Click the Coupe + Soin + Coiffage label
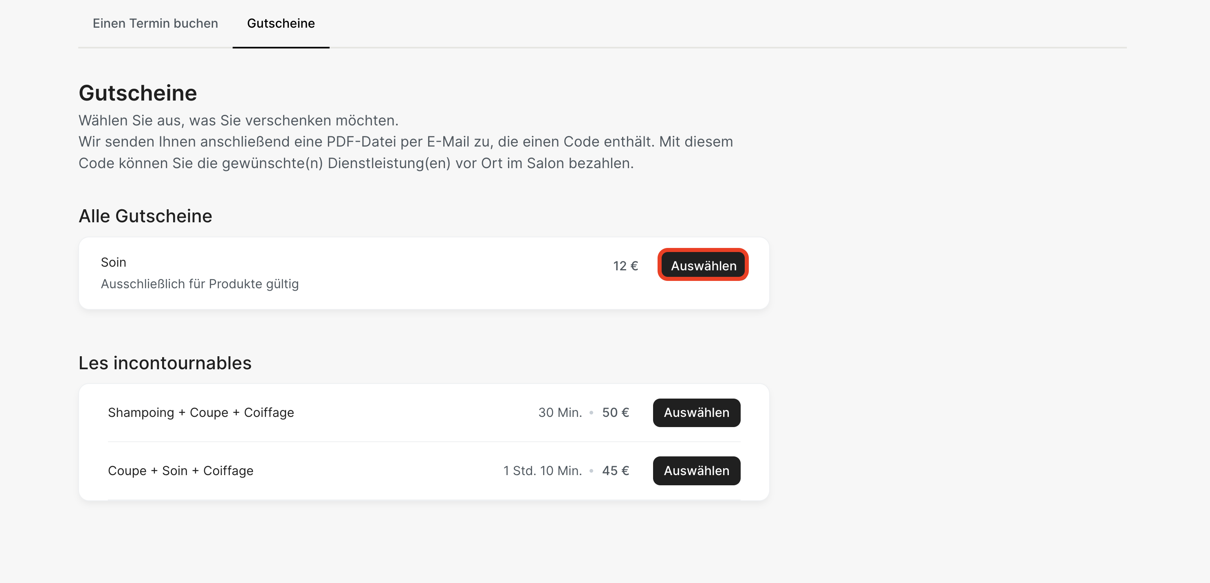The image size is (1210, 583). [x=180, y=470]
